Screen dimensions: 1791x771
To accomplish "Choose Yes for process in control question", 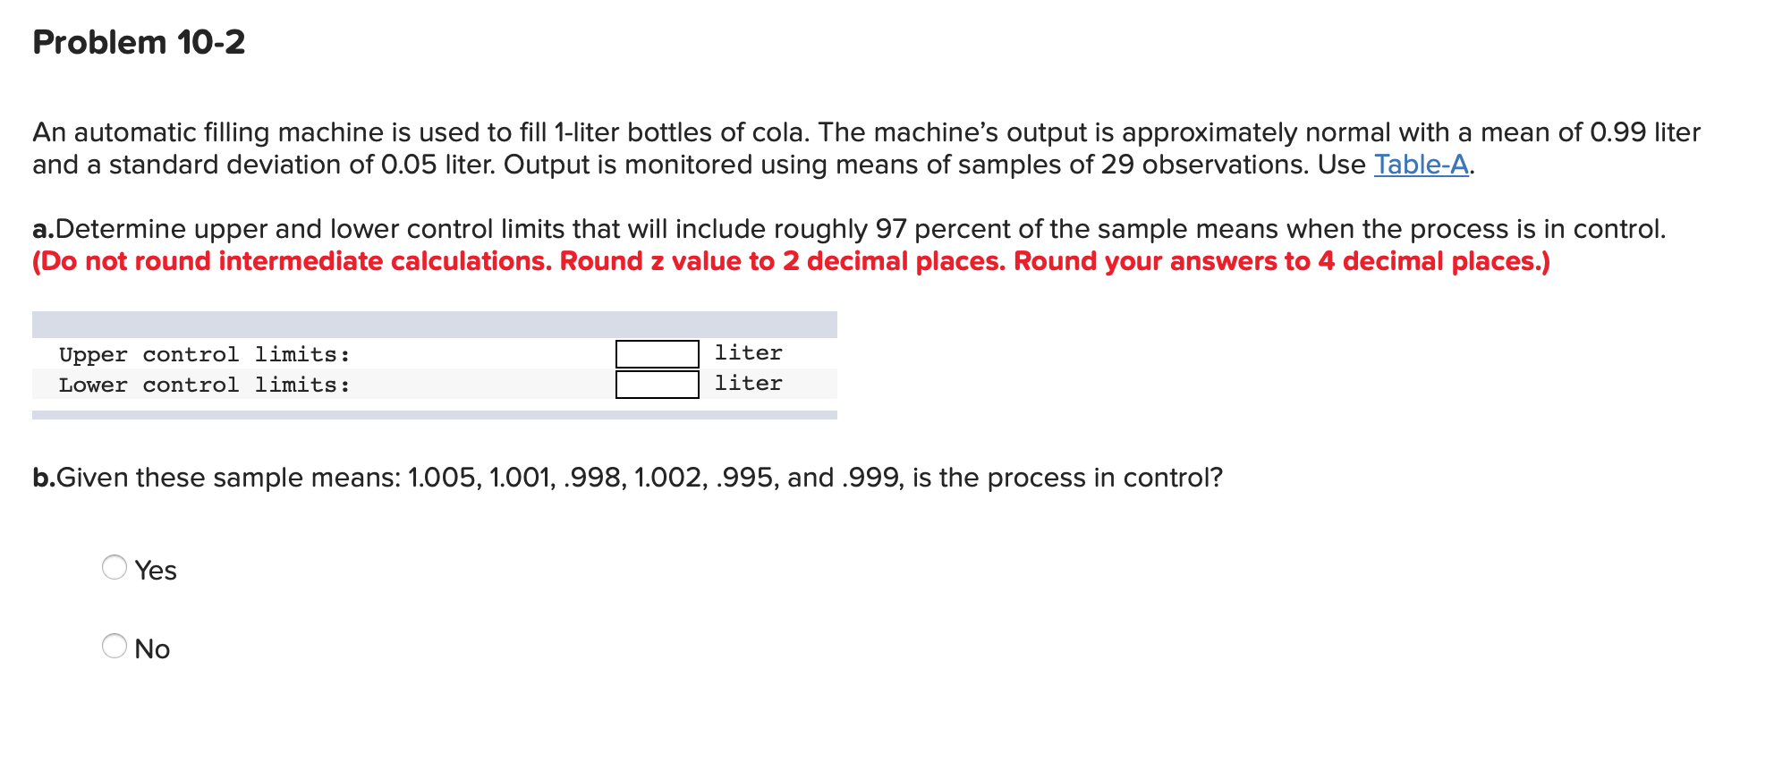I will click(x=115, y=569).
